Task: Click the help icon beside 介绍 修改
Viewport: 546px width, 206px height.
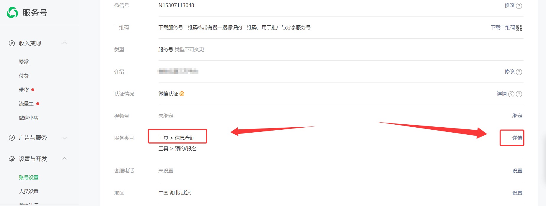Action: coord(519,72)
